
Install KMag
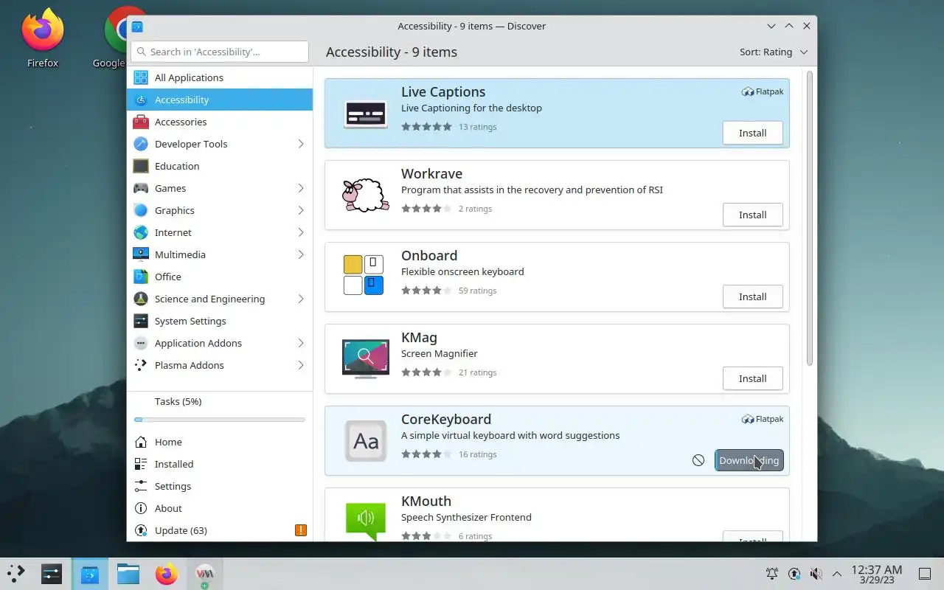(752, 378)
